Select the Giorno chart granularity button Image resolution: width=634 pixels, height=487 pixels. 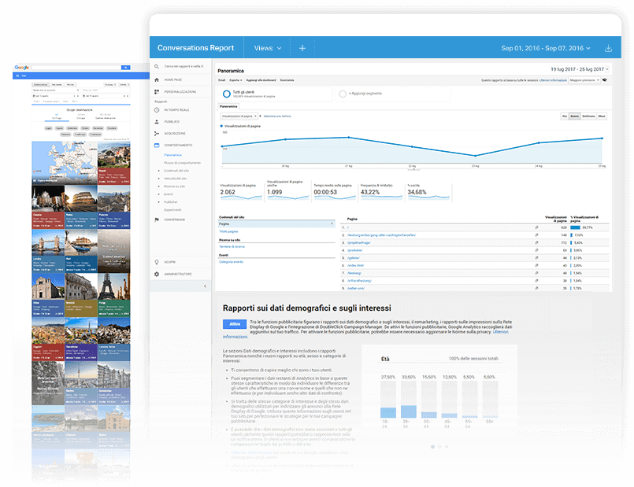[575, 116]
